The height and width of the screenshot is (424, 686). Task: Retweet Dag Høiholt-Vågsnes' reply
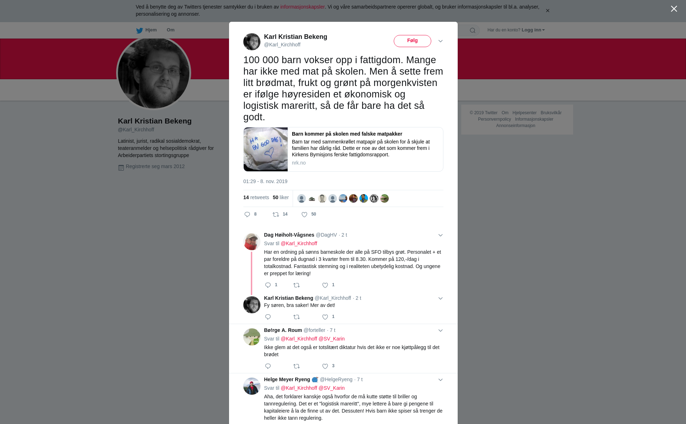[x=297, y=285]
